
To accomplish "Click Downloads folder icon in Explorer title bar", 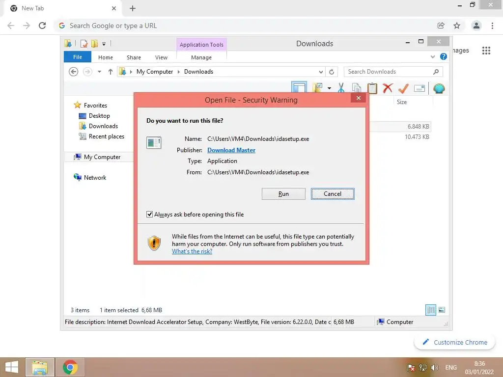I will click(68, 43).
